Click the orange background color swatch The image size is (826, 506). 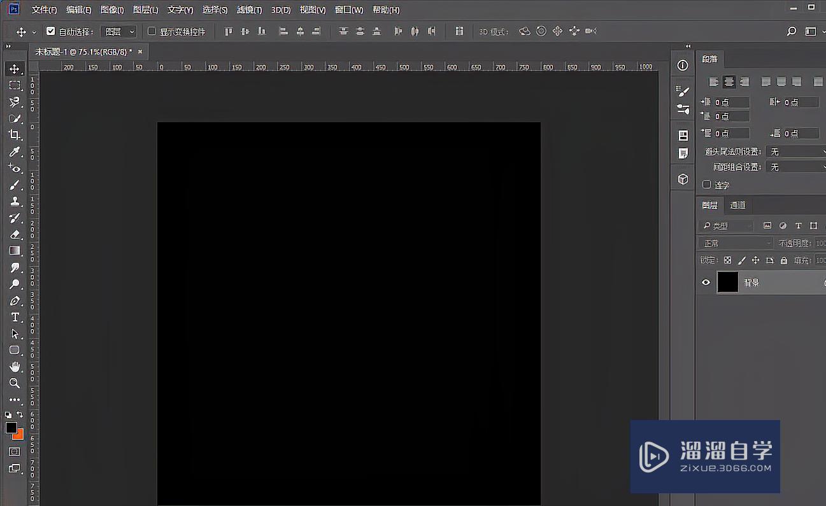19,435
